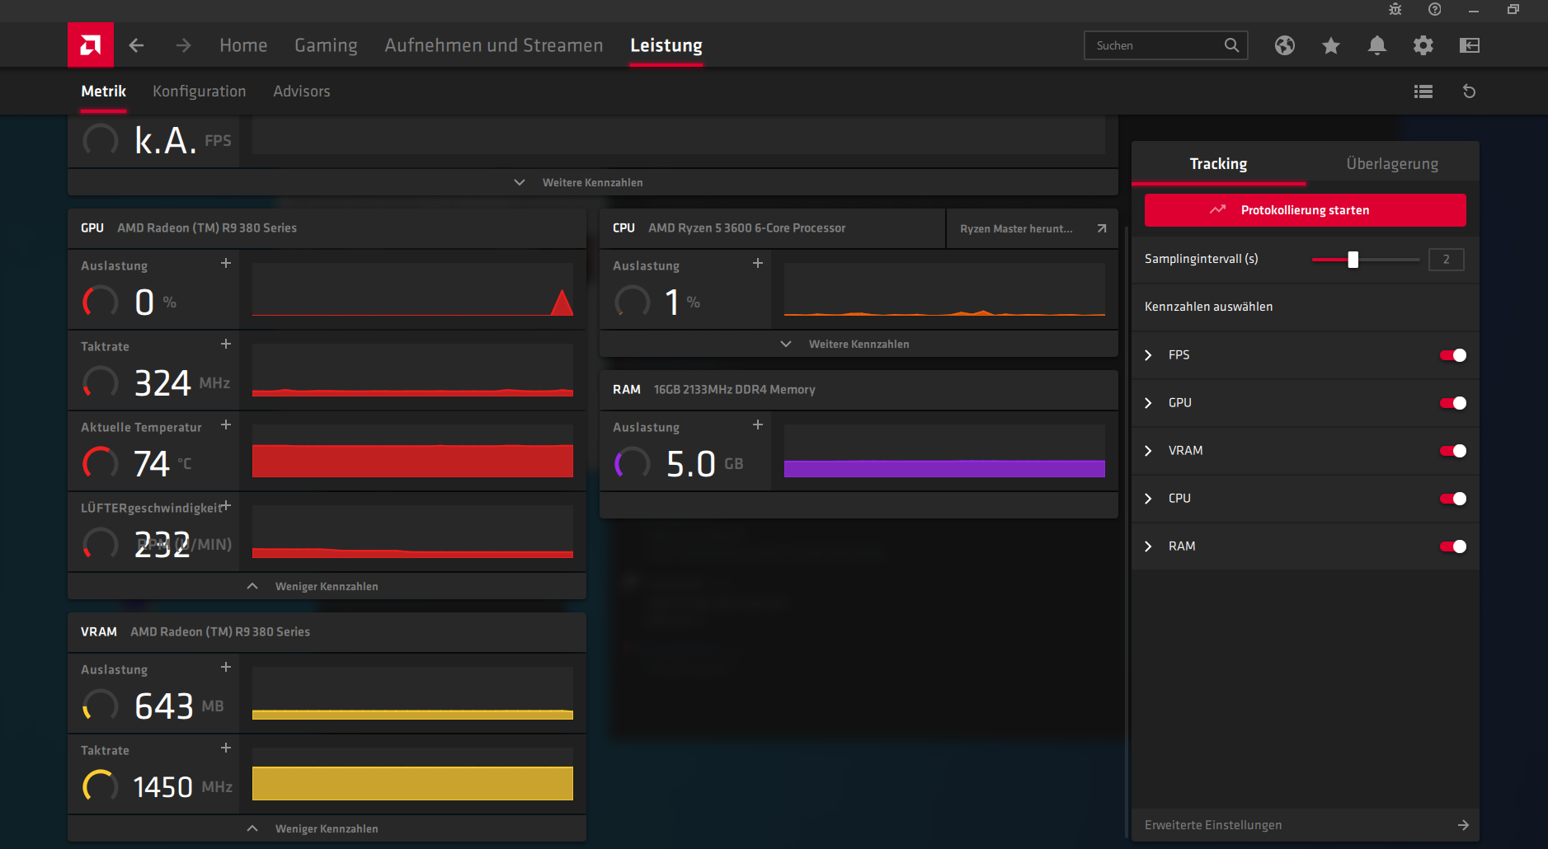
Task: Add Lüftergeschwindigkeit metric with plus
Action: click(226, 506)
